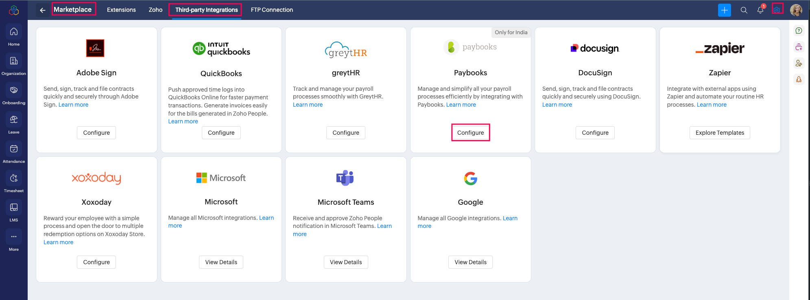Click the Xoxoday logo
This screenshot has height=300, width=810.
click(x=96, y=178)
